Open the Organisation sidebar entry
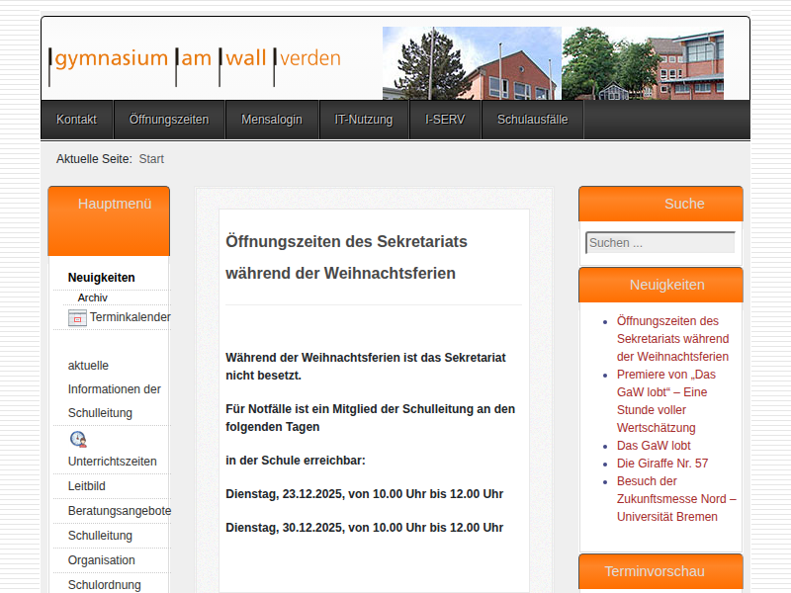This screenshot has width=791, height=593. (x=102, y=560)
